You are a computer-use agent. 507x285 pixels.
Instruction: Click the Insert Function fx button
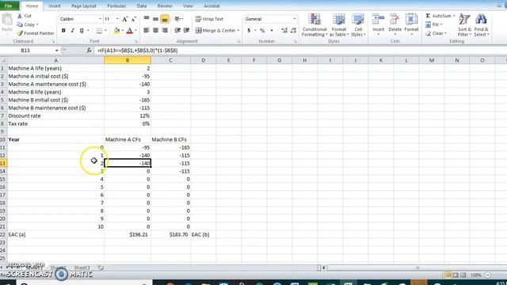89,51
